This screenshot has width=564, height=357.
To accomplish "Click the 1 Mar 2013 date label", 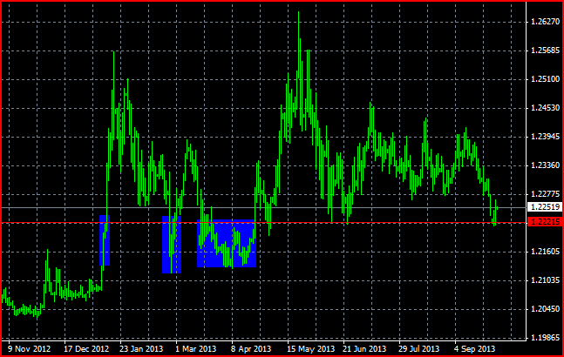I will [195, 349].
